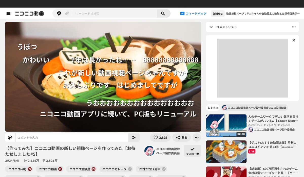304x177 pixels.
Task: Open uploader avatar of 製作委員会
Action: pyautogui.click(x=149, y=151)
